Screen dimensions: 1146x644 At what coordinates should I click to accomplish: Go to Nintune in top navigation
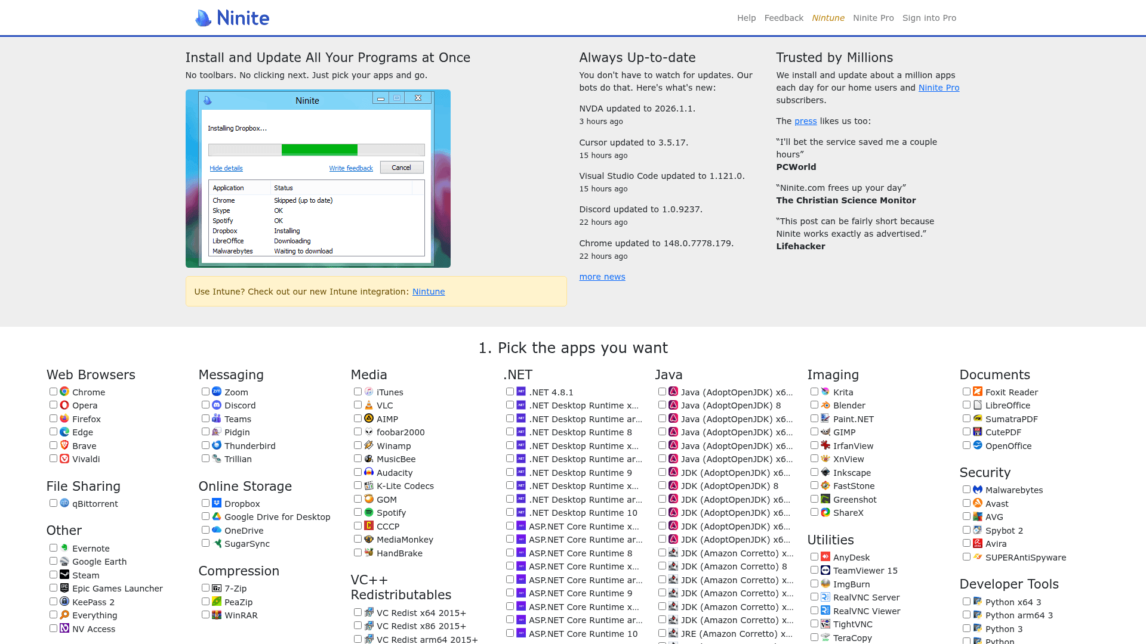coord(828,18)
